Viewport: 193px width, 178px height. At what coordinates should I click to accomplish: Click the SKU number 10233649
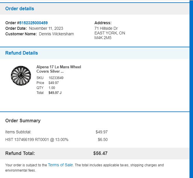56,78
